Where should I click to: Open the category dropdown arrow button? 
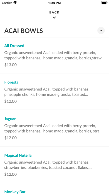101,31
